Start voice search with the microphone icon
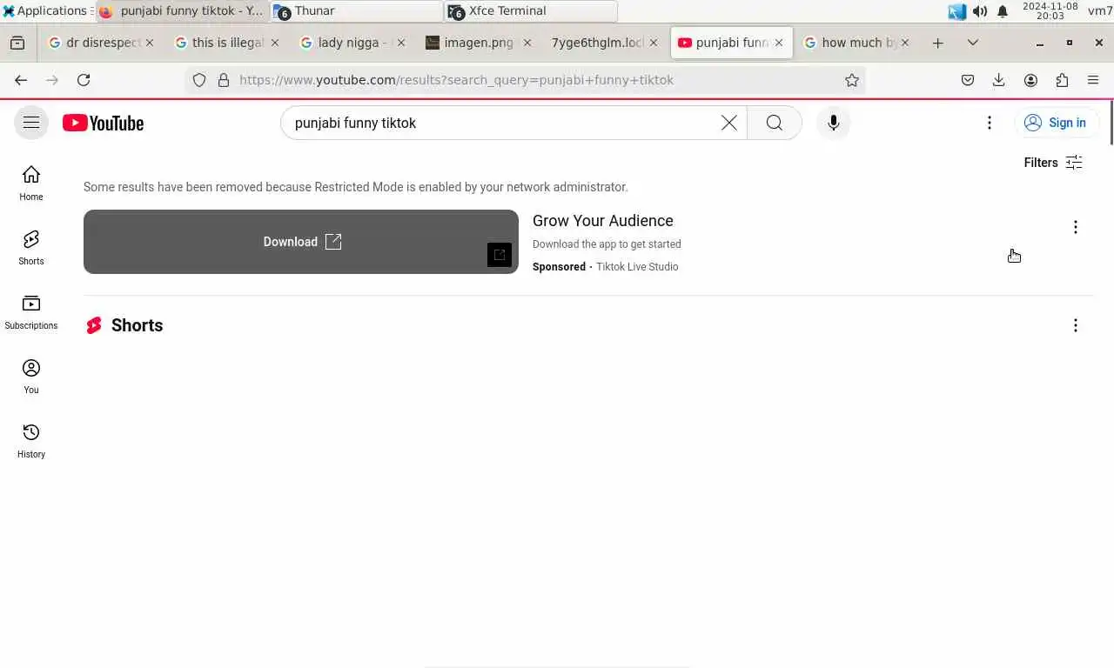The width and height of the screenshot is (1114, 668). click(833, 123)
